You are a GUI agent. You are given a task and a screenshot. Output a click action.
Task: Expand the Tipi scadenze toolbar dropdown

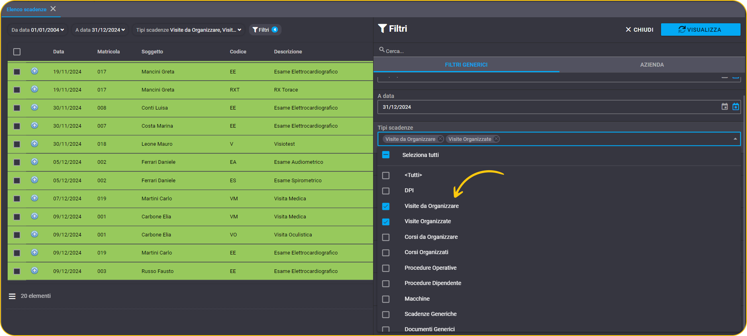pos(188,30)
